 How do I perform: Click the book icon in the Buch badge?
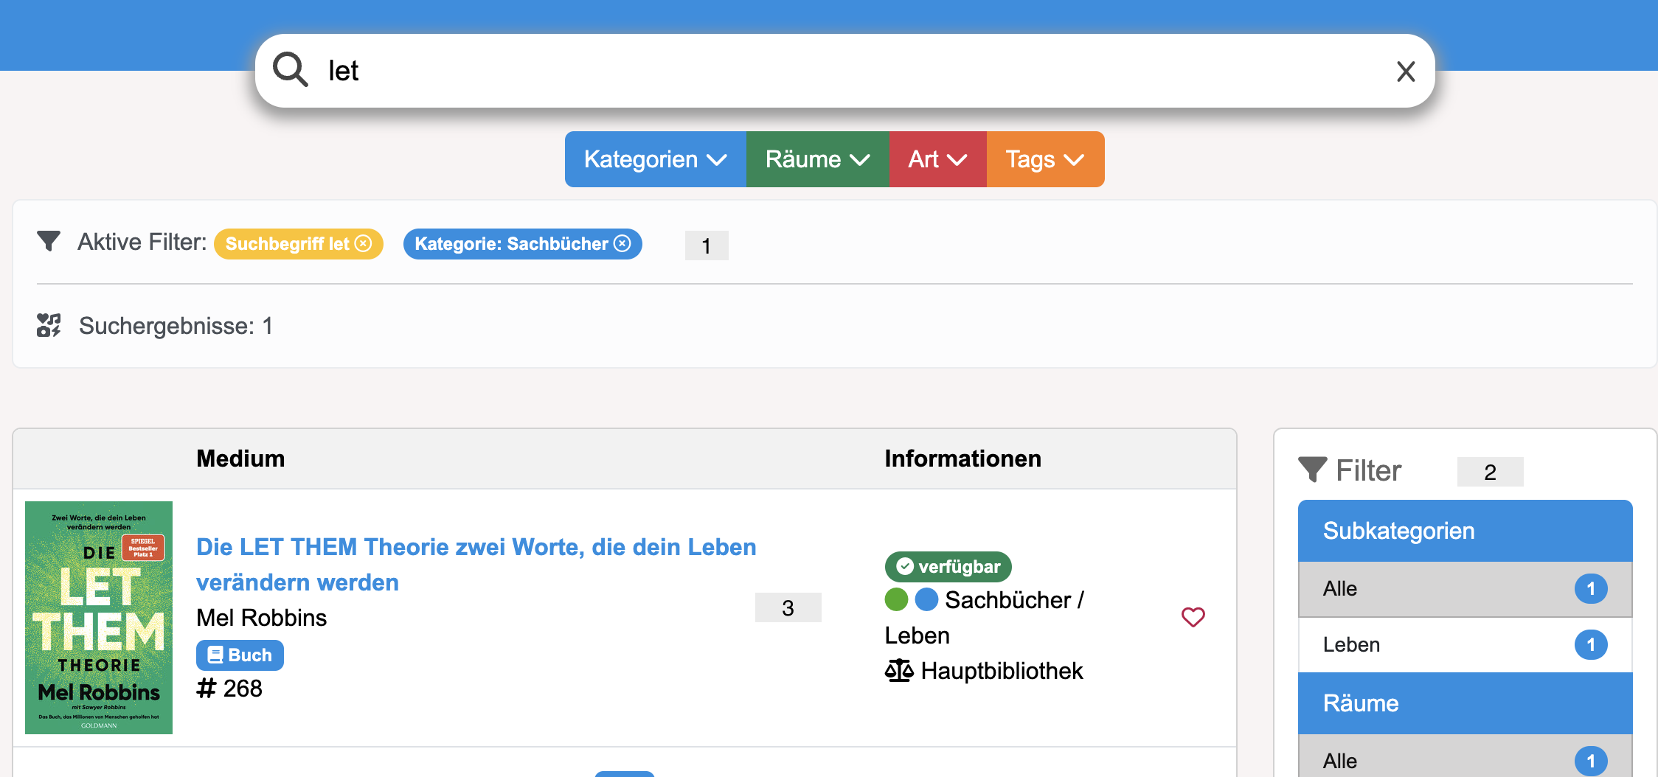[215, 655]
